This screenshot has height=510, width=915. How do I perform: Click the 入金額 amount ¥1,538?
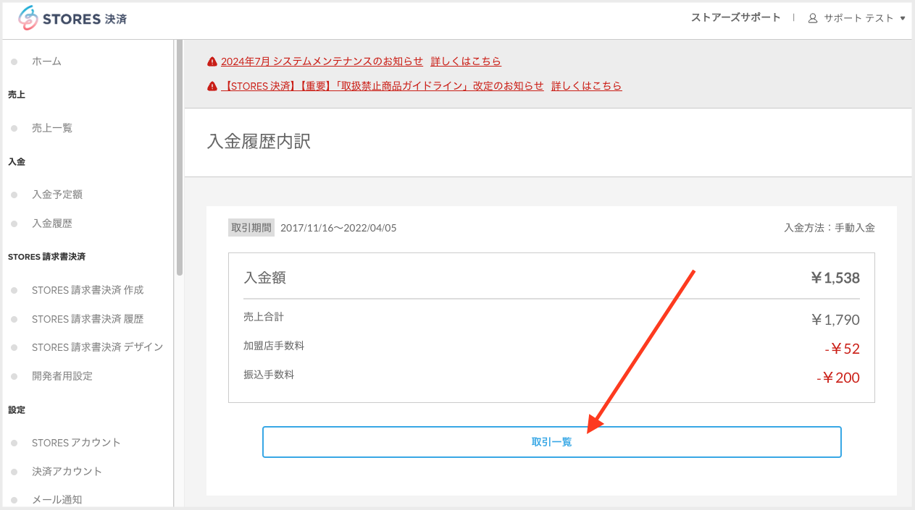(835, 278)
